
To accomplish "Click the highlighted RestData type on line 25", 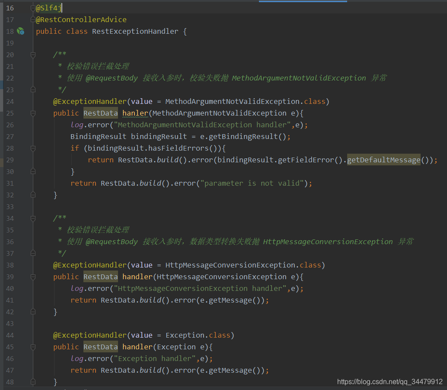I will pyautogui.click(x=101, y=113).
